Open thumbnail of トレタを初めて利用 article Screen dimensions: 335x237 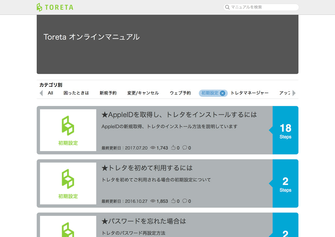tap(68, 183)
